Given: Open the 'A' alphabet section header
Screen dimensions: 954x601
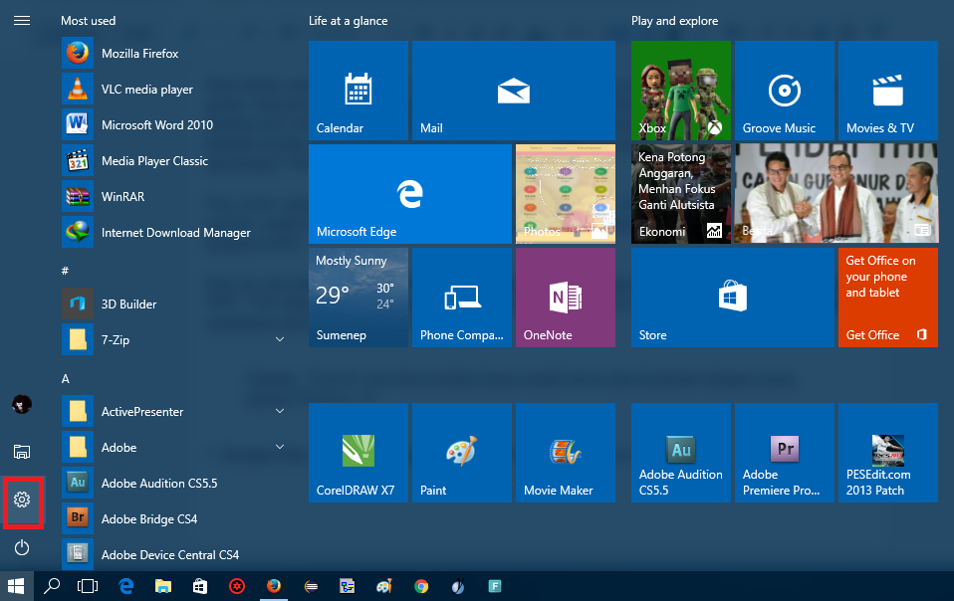Looking at the screenshot, I should pyautogui.click(x=65, y=379).
